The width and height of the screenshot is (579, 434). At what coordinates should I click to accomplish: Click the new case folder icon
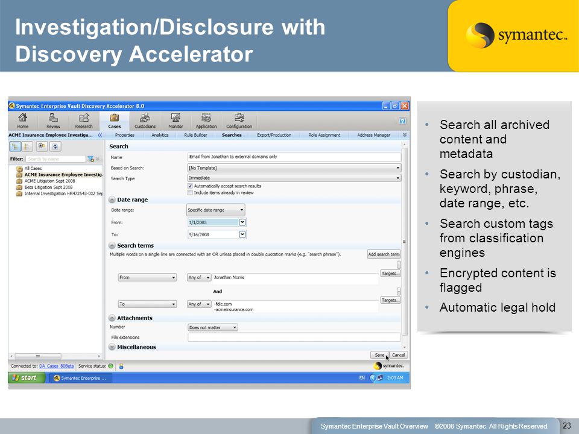pyautogui.click(x=42, y=146)
